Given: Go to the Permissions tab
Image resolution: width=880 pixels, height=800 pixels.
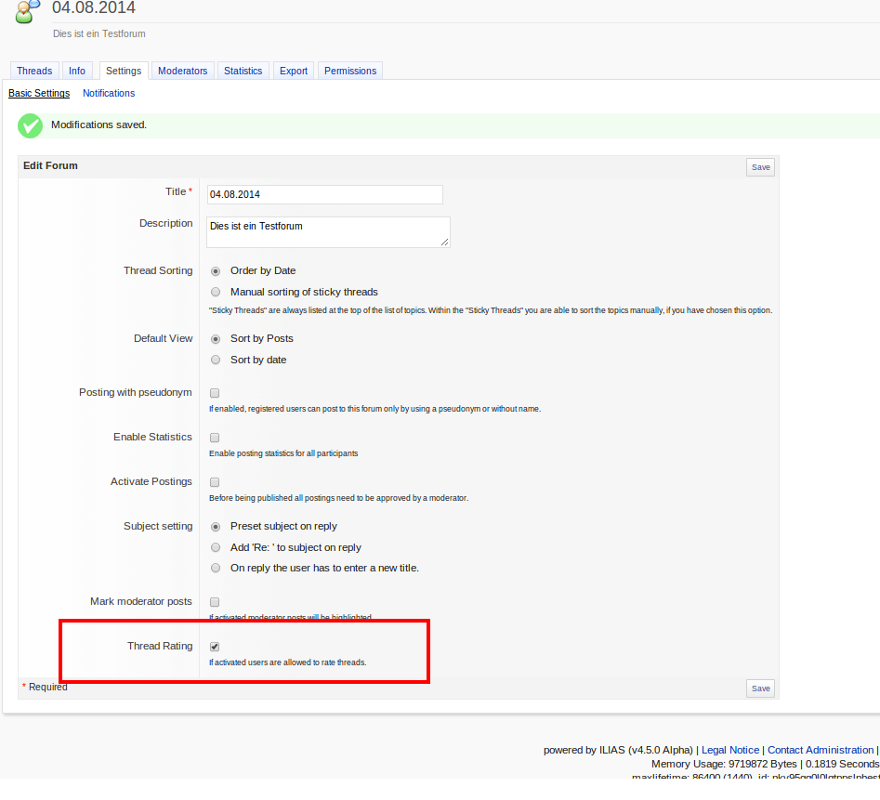Looking at the screenshot, I should pyautogui.click(x=350, y=71).
